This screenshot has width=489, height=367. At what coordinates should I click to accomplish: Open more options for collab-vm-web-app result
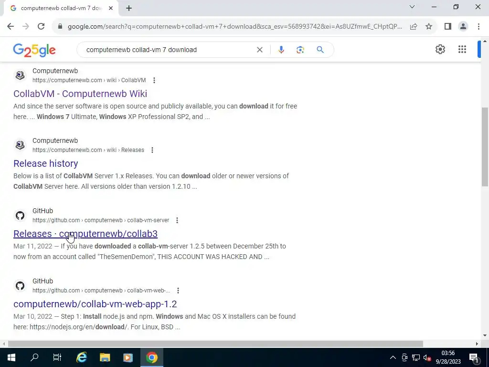click(178, 291)
